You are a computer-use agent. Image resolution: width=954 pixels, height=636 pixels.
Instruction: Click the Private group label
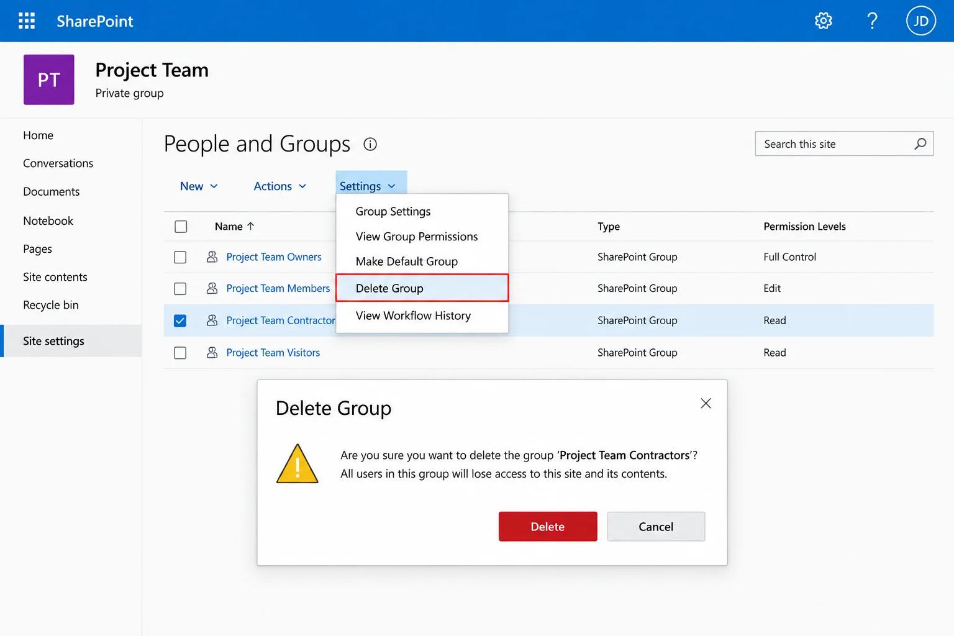click(130, 93)
